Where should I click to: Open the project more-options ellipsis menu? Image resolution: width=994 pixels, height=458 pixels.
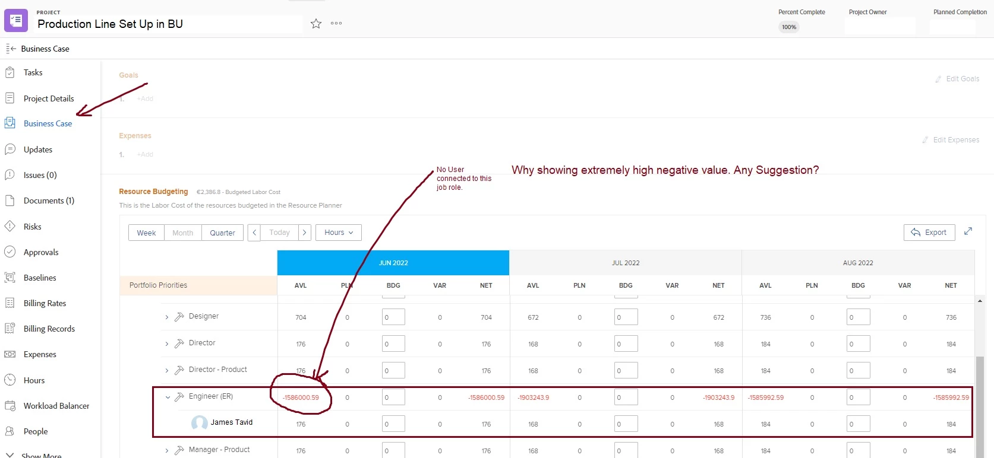[x=336, y=24]
